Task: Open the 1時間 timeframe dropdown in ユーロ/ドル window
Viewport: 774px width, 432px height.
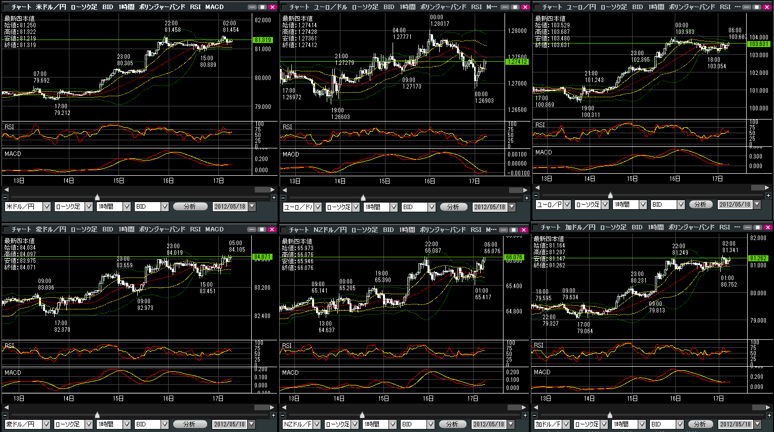Action: [x=394, y=207]
